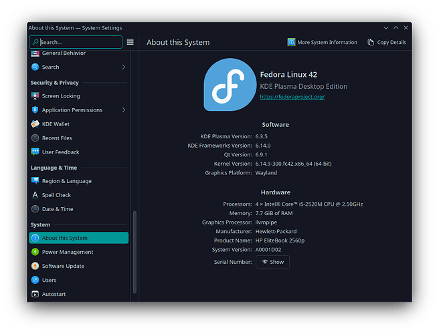Open Screen Locking settings

(x=79, y=96)
